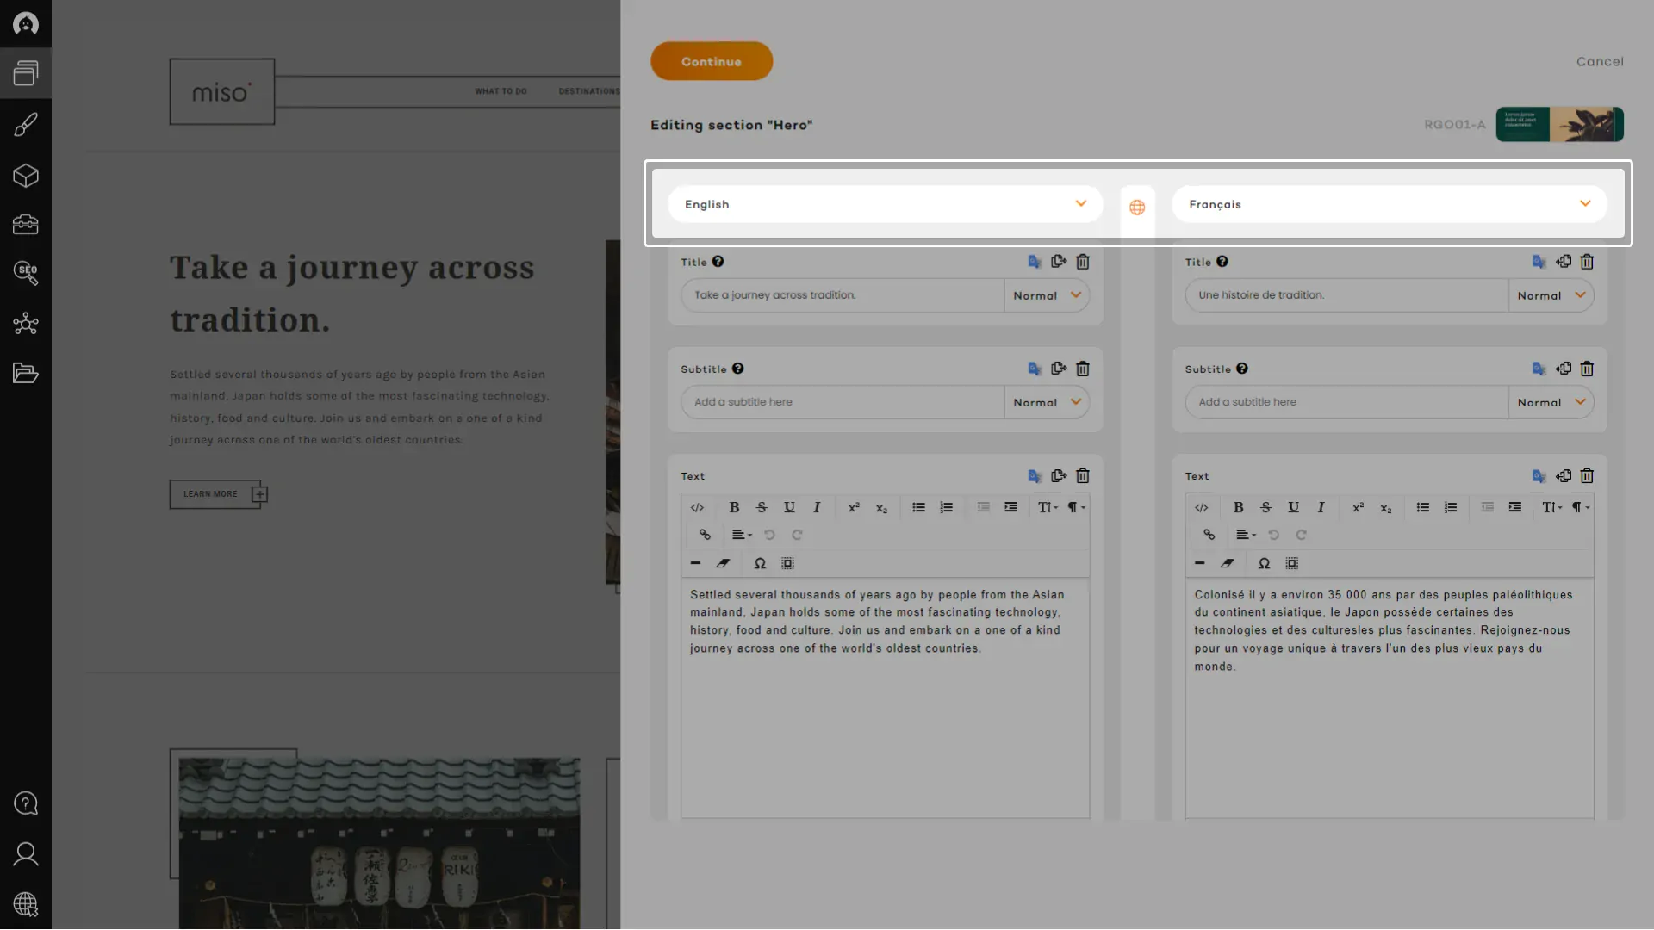Open the WHAT TO DO menu item
The image size is (1654, 930).
coord(501,91)
